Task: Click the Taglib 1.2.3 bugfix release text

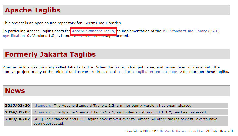Action: (123, 105)
